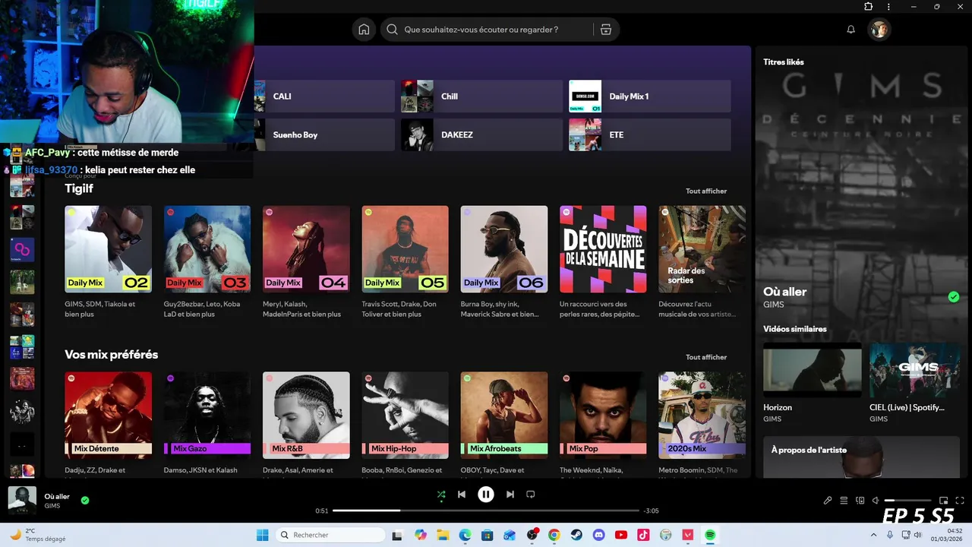Viewport: 972px width, 547px height.
Task: Open the Mix Pop card
Action: tap(603, 415)
